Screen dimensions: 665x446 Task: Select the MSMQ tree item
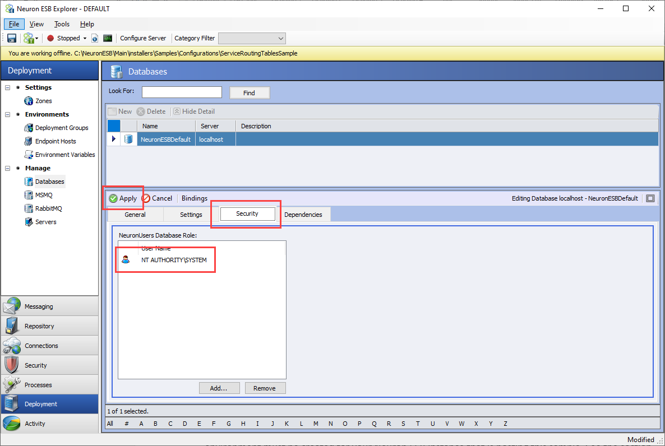[44, 195]
